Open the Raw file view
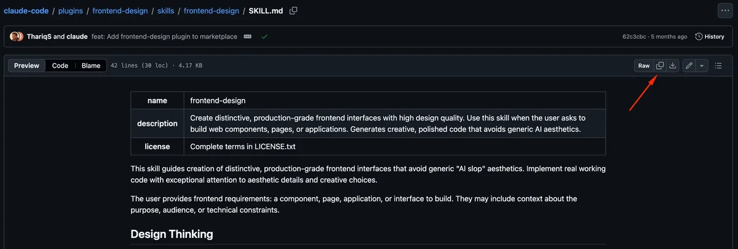Image resolution: width=738 pixels, height=249 pixels. pyautogui.click(x=644, y=65)
